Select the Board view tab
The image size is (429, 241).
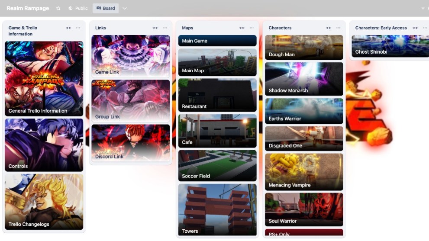click(x=106, y=8)
